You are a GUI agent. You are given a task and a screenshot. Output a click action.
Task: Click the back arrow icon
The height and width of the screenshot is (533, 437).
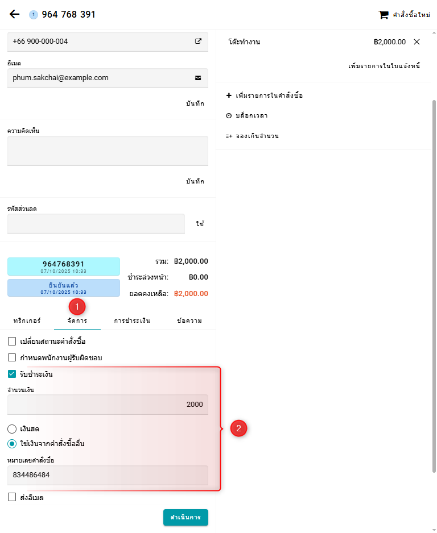[x=15, y=14]
